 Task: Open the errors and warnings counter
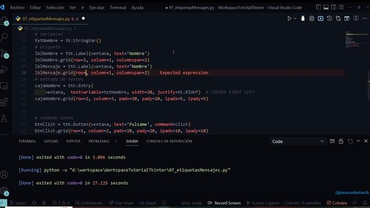coord(61,203)
